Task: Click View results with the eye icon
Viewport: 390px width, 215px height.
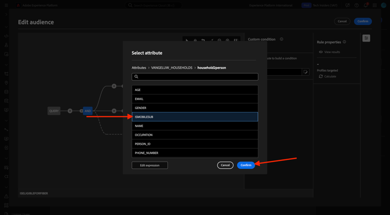Action: click(x=329, y=52)
